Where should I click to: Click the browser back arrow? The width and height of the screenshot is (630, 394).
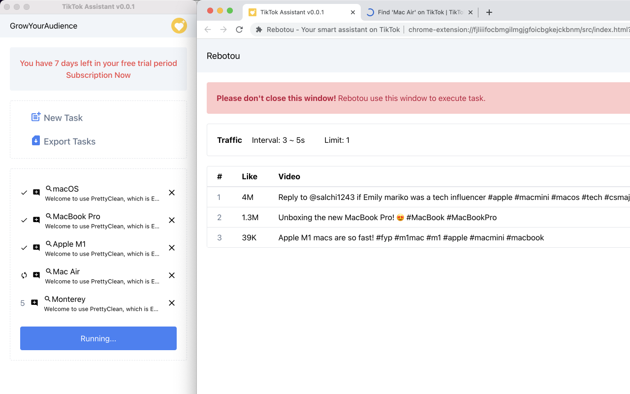[x=208, y=30]
